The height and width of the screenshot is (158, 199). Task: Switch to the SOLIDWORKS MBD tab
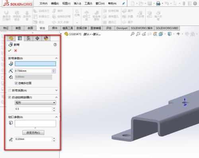click(167, 28)
